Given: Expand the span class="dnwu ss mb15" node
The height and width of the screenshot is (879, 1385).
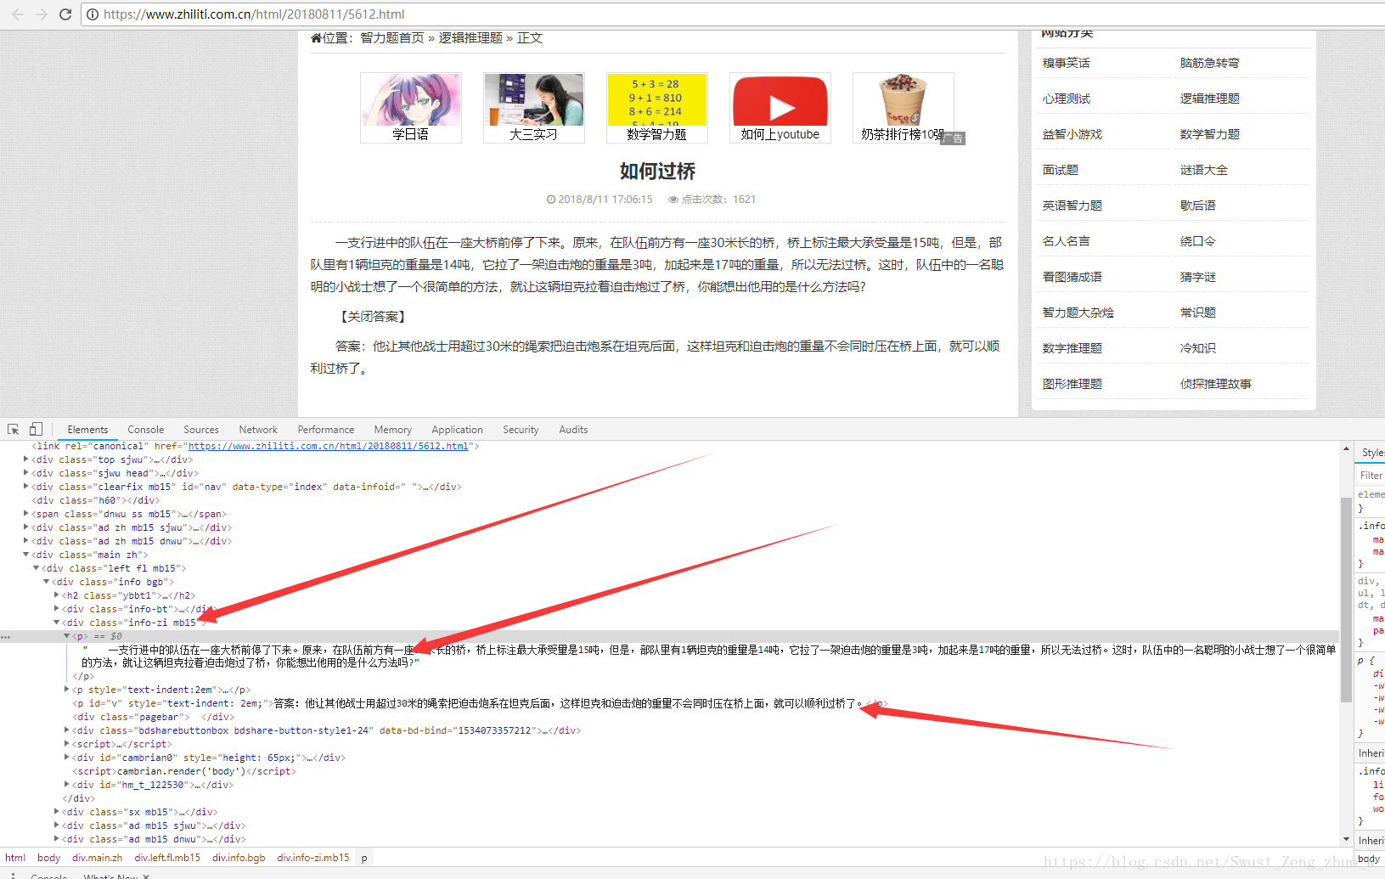Looking at the screenshot, I should coord(25,514).
